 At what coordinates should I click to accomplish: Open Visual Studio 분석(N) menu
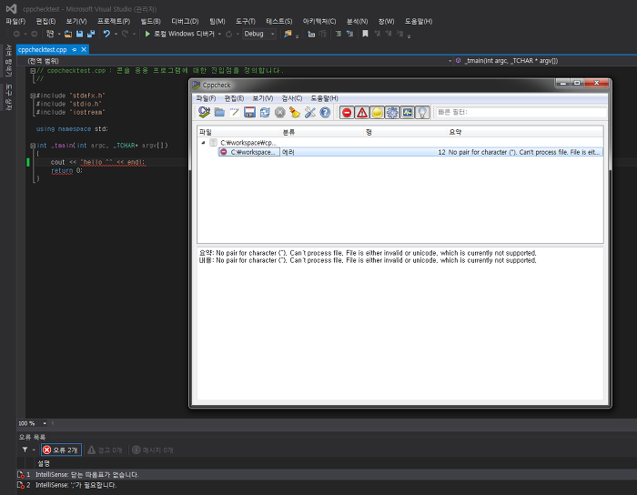(x=357, y=21)
